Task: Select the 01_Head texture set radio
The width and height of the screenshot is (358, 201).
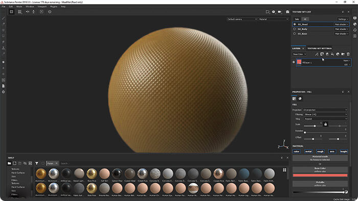Action: pos(295,24)
